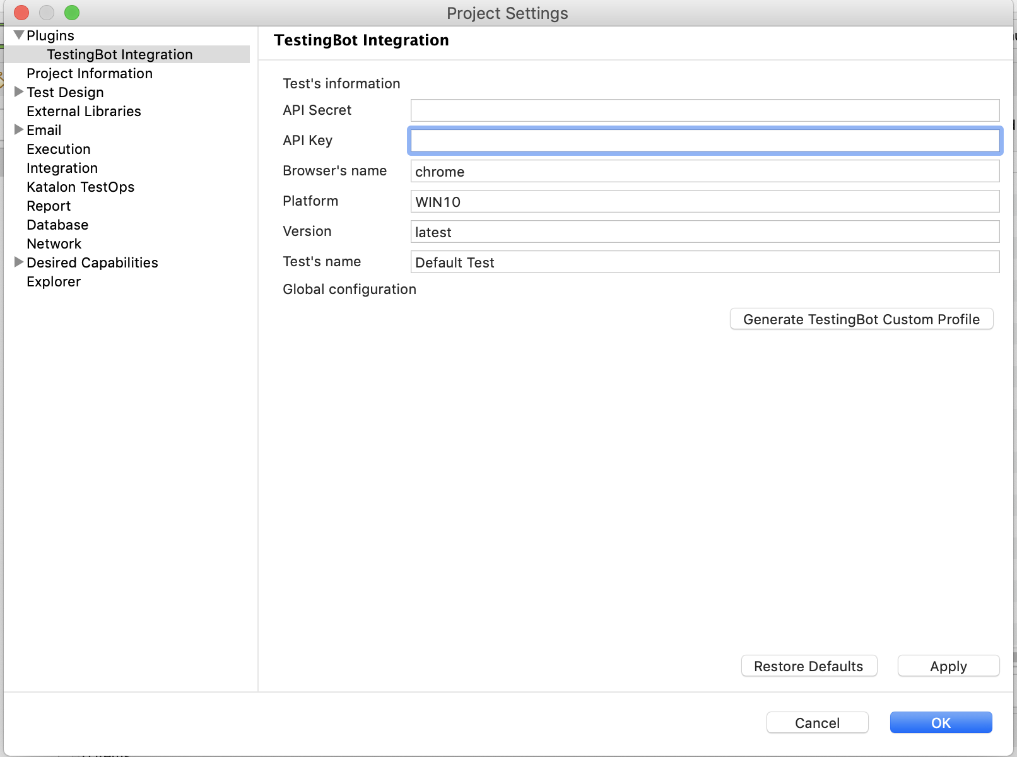Open Project Information settings
This screenshot has width=1017, height=757.
pos(90,74)
